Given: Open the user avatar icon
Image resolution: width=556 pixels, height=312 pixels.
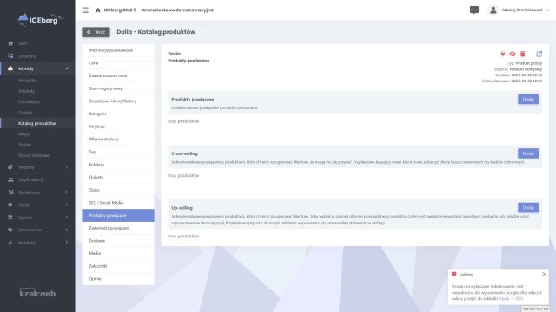Looking at the screenshot, I should click(x=493, y=10).
